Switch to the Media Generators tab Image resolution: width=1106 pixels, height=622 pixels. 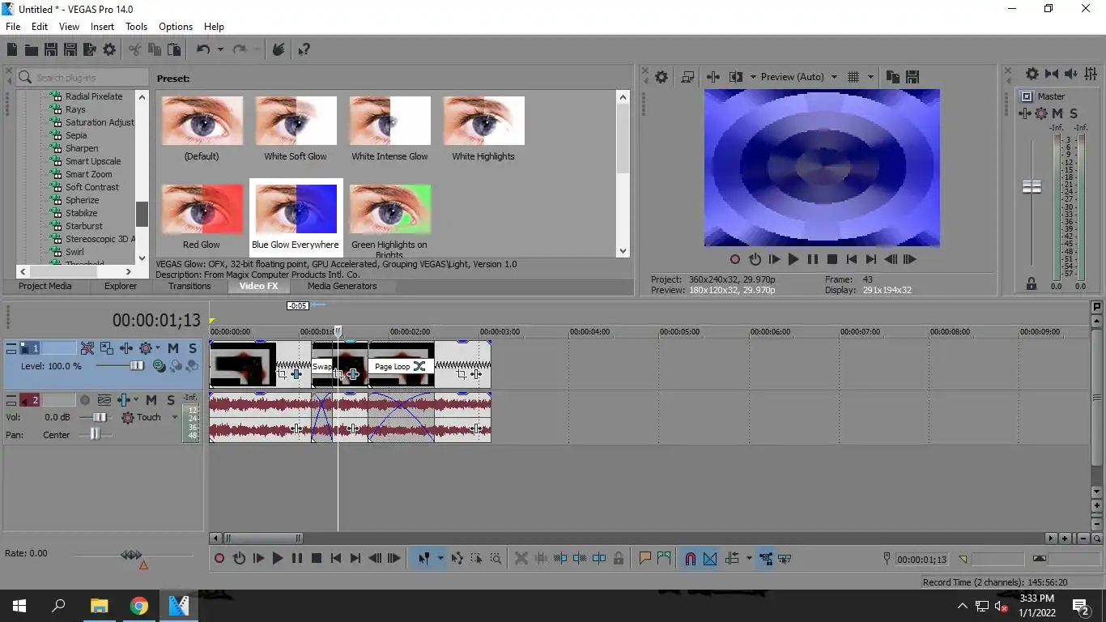pyautogui.click(x=342, y=286)
